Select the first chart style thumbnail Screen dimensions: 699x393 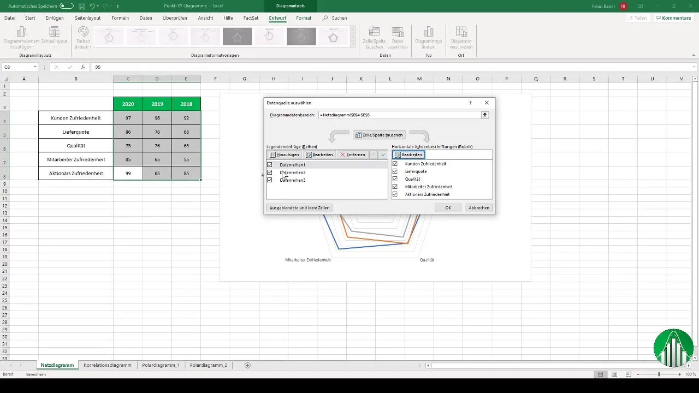109,37
